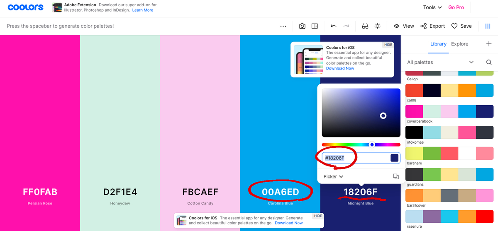This screenshot has height=231, width=498.
Task: Click Learn More about Adobe Extension
Action: (x=143, y=10)
